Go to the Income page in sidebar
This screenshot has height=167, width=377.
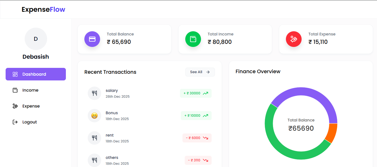30,90
